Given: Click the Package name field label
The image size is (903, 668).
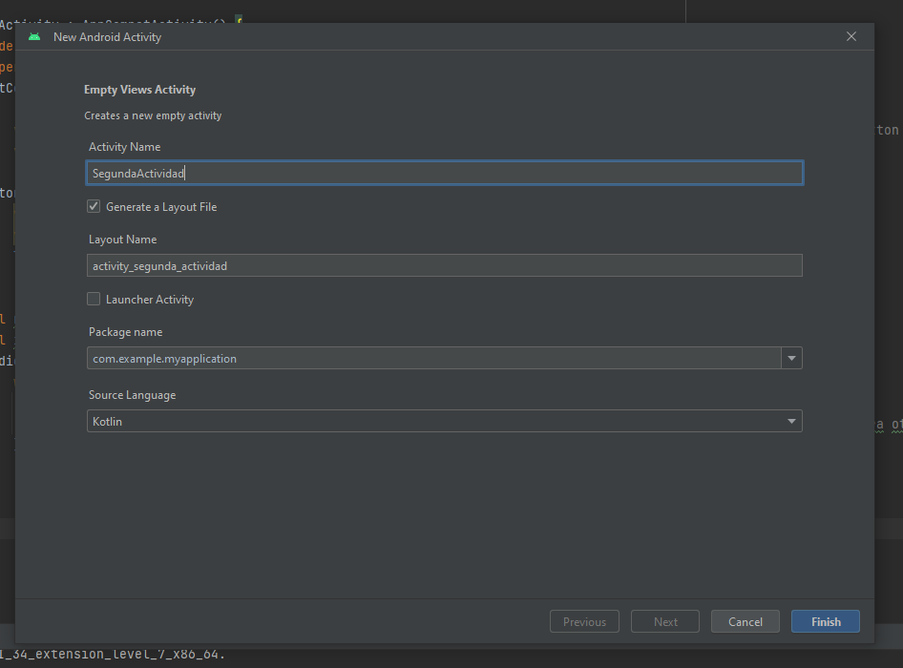Looking at the screenshot, I should click(x=125, y=332).
